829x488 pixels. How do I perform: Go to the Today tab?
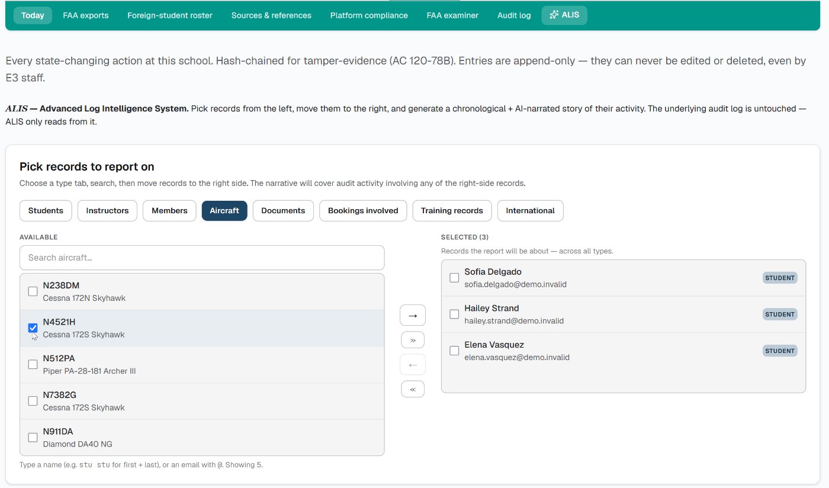(33, 15)
